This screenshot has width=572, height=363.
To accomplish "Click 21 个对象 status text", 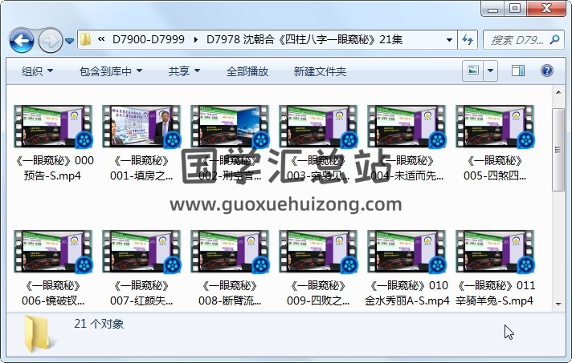I will pyautogui.click(x=99, y=324).
